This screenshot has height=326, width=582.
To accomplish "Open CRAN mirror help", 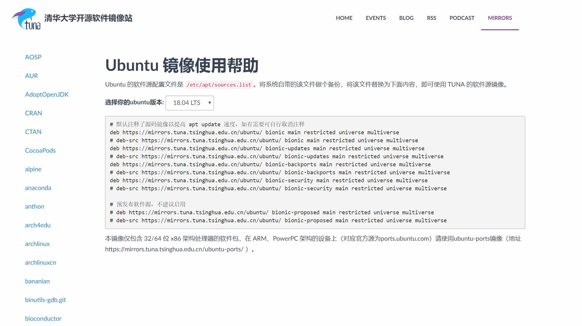I will (34, 113).
